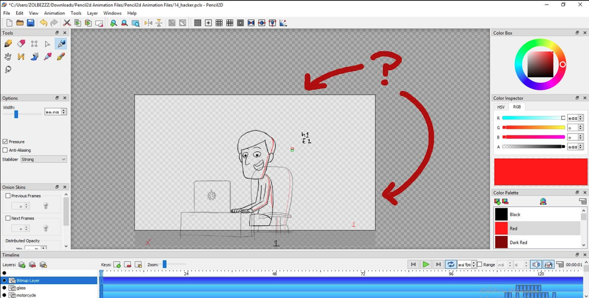
Task: Adjust the B value stepper
Action: coord(581,137)
